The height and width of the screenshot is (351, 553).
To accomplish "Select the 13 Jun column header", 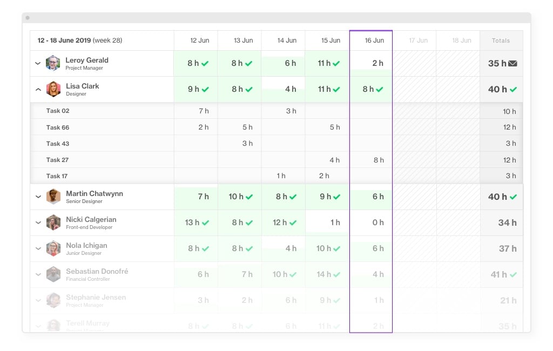I will click(244, 40).
